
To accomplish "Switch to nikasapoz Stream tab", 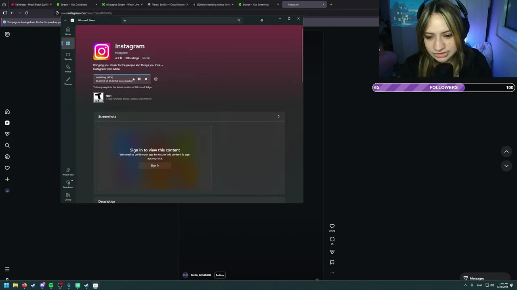I will click(122, 4).
